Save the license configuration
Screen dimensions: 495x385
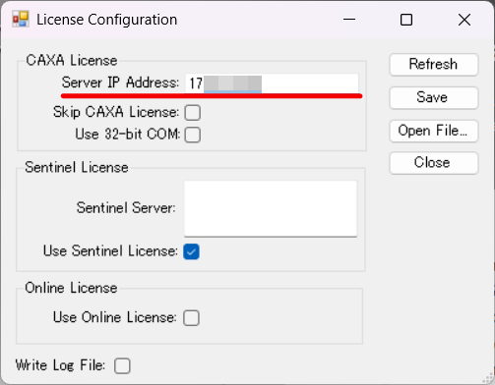(434, 97)
